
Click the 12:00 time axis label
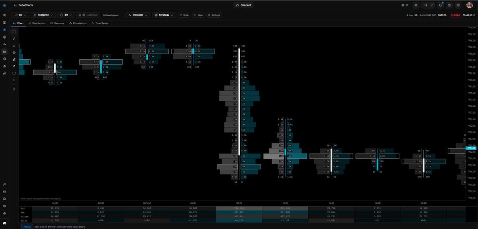[285, 203]
